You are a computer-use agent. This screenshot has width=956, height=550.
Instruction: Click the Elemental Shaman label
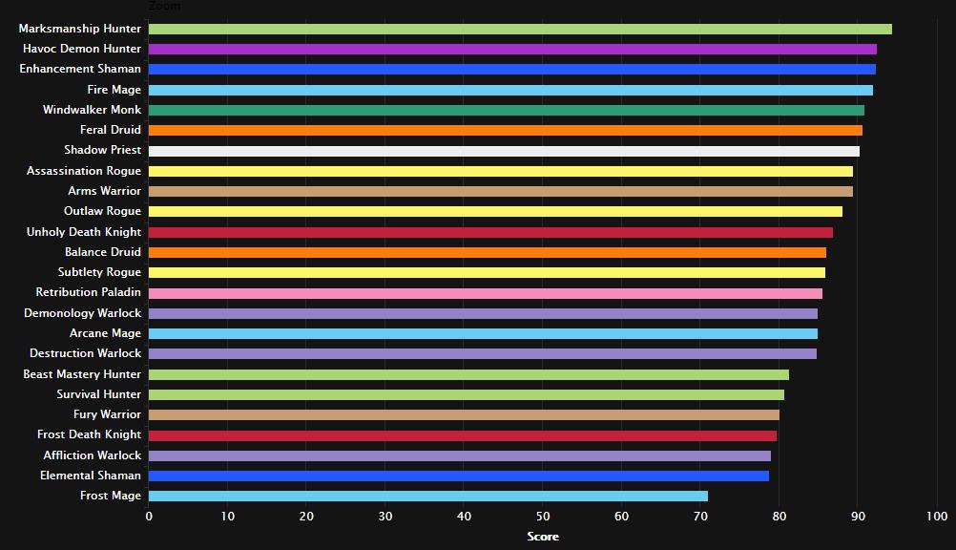[91, 476]
